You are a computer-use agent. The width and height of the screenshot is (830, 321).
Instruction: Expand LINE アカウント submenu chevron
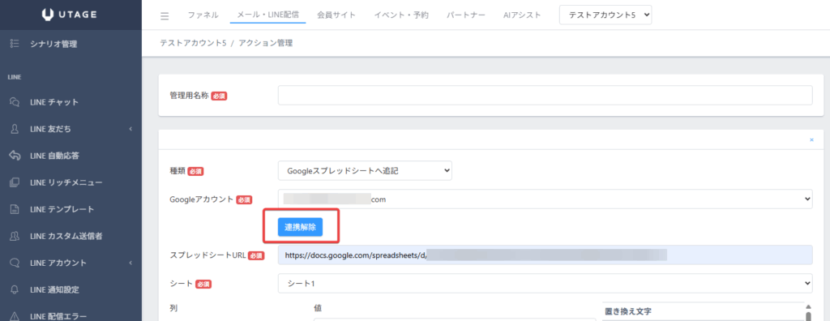point(130,263)
